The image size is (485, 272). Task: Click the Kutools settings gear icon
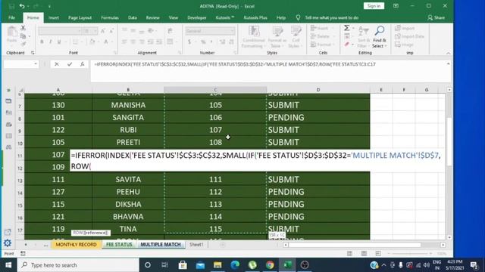[8, 243]
